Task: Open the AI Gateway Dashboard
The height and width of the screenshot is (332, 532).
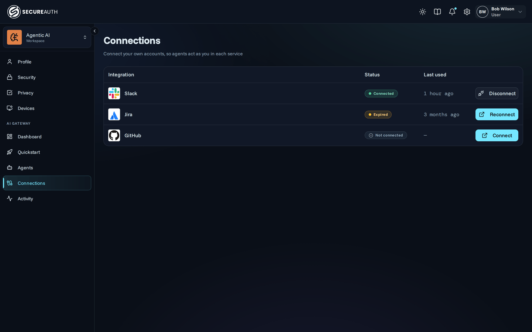Action: pyautogui.click(x=47, y=136)
